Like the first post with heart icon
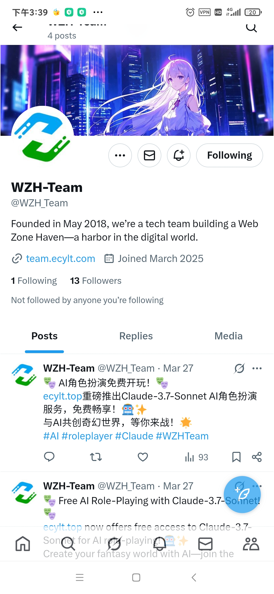This screenshot has width=274, height=594. click(143, 457)
